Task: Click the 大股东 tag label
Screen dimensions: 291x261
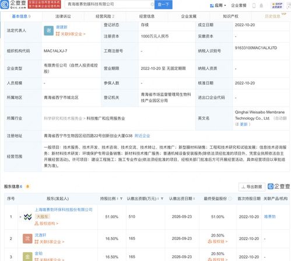Action: pyautogui.click(x=43, y=217)
